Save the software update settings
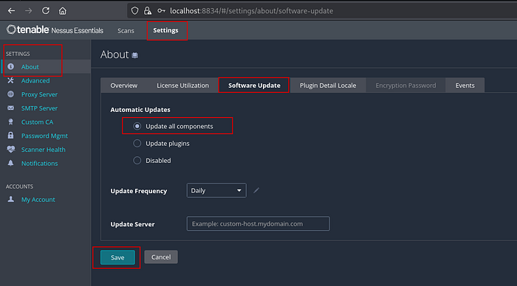 pos(117,257)
